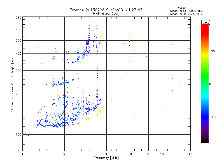
Task: Click the '[deg]' colorbar unit label
Action: [x=206, y=22]
